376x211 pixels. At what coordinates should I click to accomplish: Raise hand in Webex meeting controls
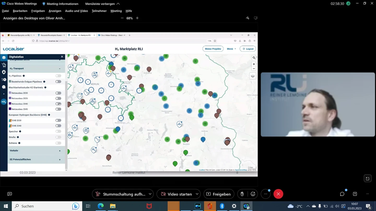pyautogui.click(x=242, y=194)
